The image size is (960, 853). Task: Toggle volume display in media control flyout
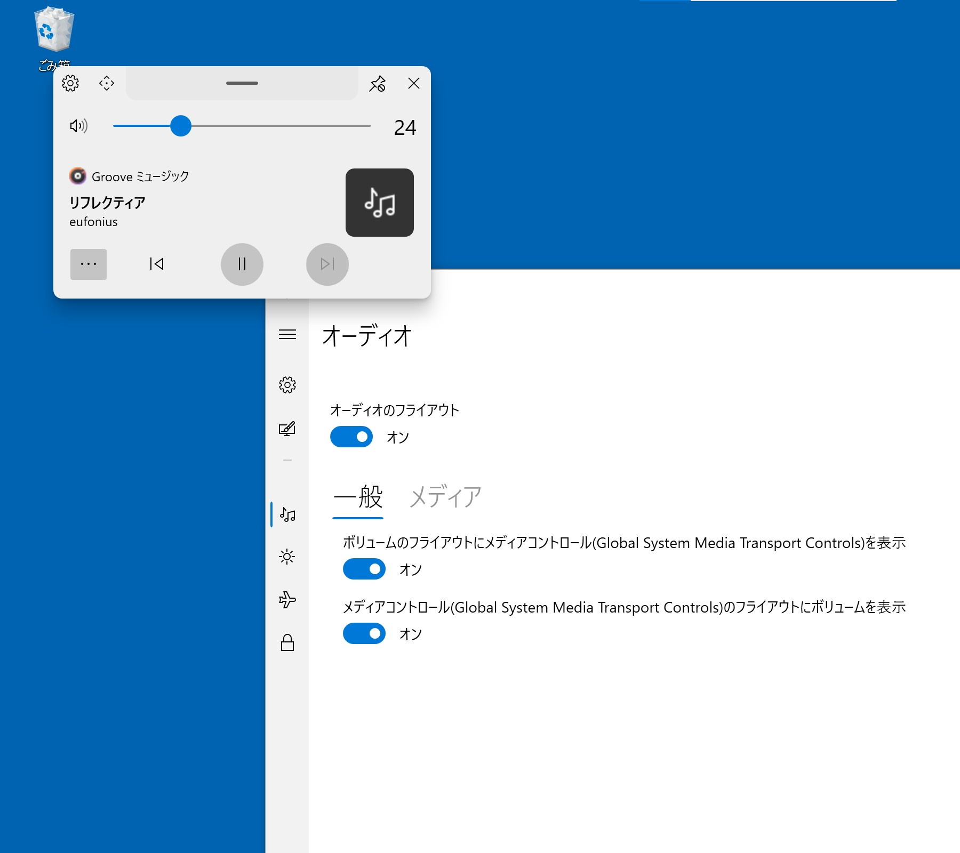pyautogui.click(x=364, y=633)
